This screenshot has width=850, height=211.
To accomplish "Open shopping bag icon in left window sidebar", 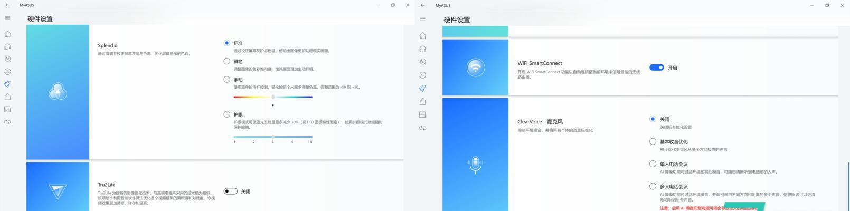I will coord(7,97).
